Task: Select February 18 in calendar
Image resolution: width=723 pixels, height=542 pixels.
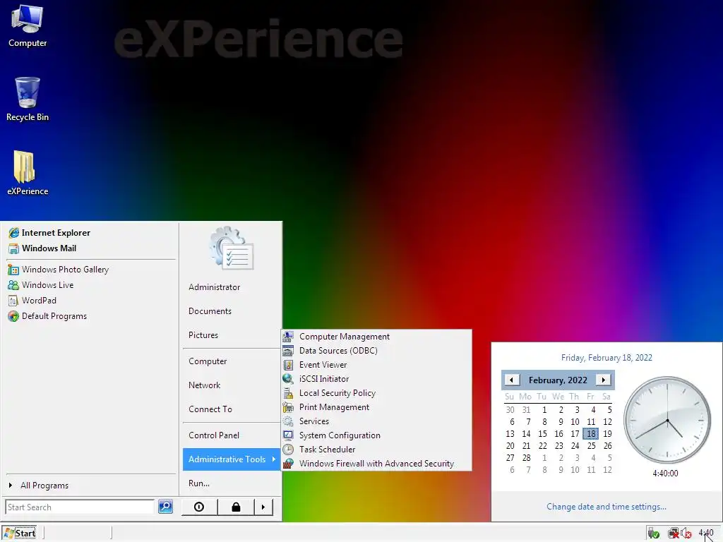Action: (x=591, y=434)
